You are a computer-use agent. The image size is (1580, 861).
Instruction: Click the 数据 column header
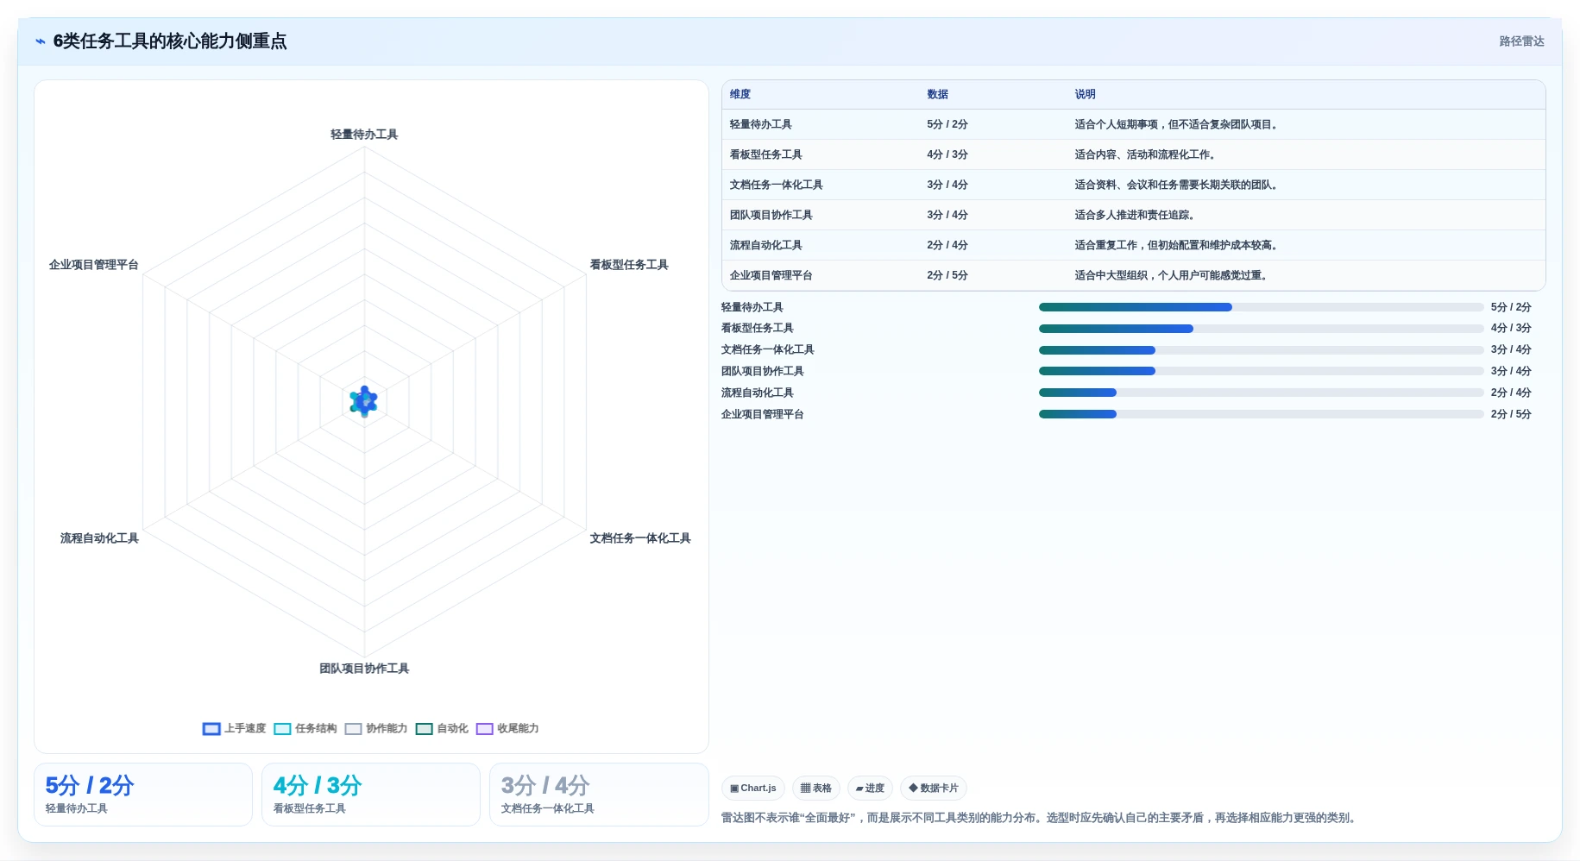938,94
